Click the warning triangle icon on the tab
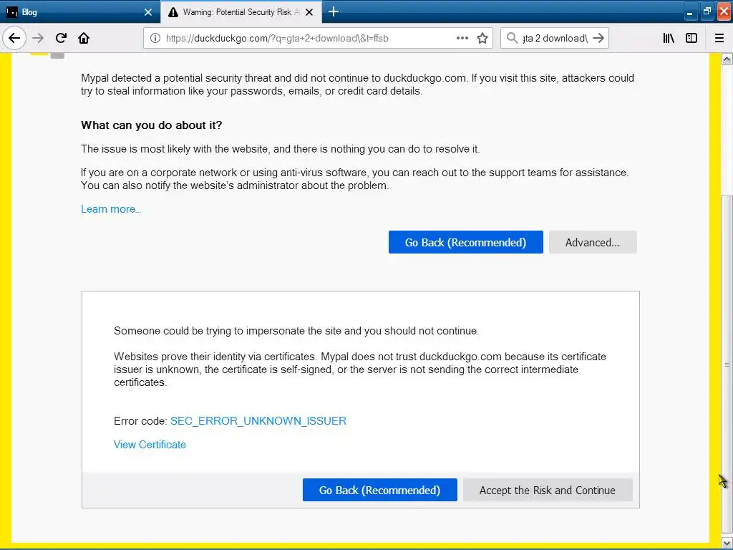Image resolution: width=733 pixels, height=550 pixels. pos(173,12)
